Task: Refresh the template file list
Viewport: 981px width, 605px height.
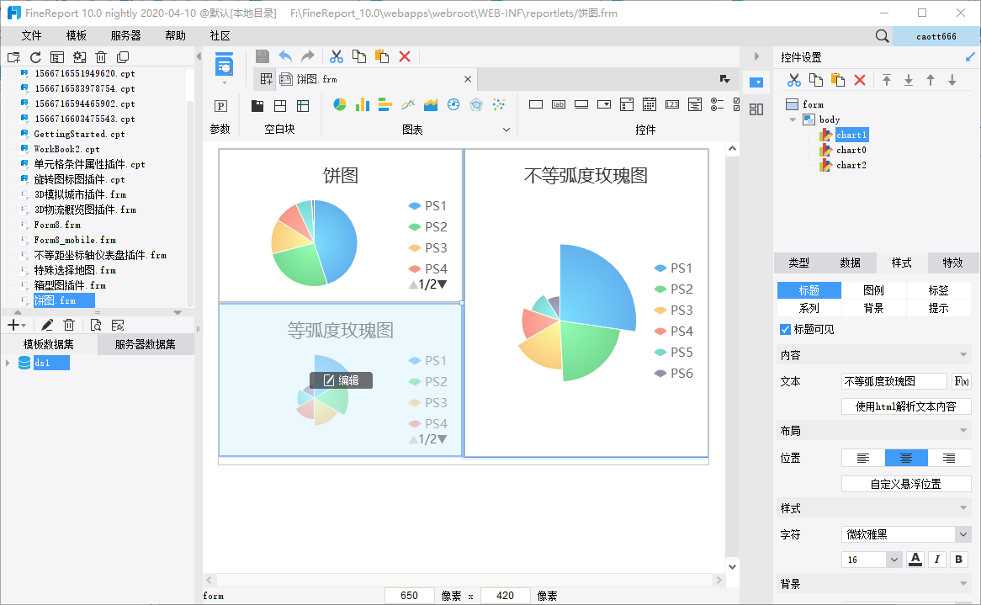Action: 35,57
